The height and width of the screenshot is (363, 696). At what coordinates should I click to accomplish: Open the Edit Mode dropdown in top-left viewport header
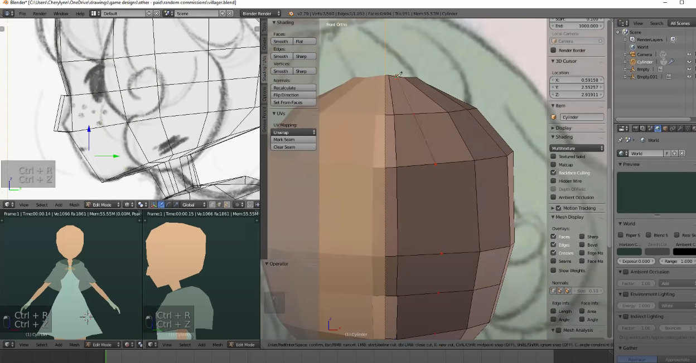pyautogui.click(x=103, y=205)
